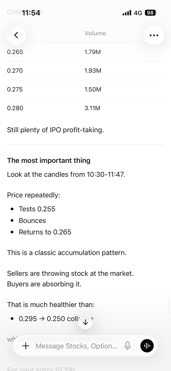
Task: Tap the back arrow button
Action: point(17,35)
